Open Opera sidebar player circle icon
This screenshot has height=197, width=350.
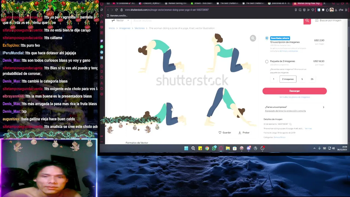click(x=102, y=66)
